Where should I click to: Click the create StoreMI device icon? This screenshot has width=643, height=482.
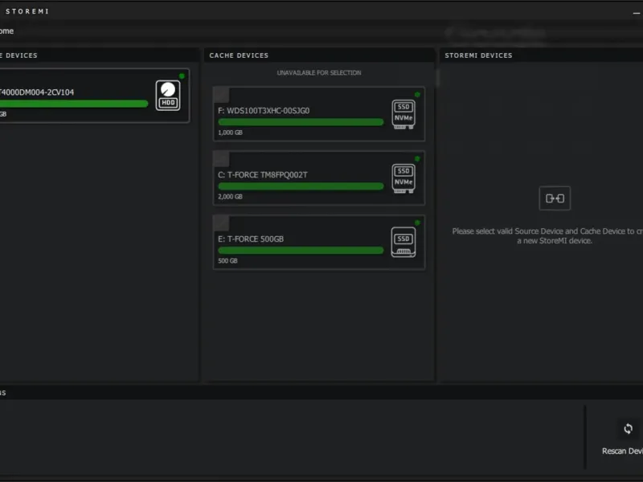click(555, 198)
